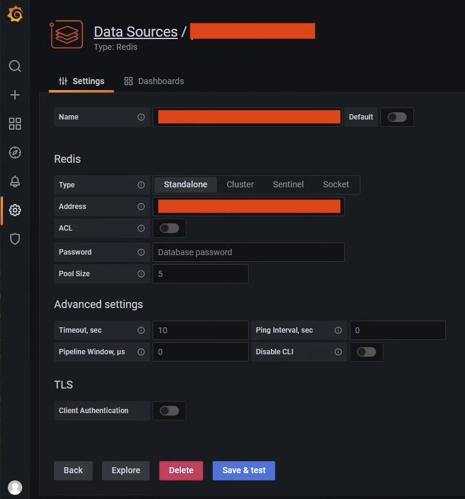Focus the Pool Size field
Viewport: 465px width, 499px height.
[x=201, y=274]
